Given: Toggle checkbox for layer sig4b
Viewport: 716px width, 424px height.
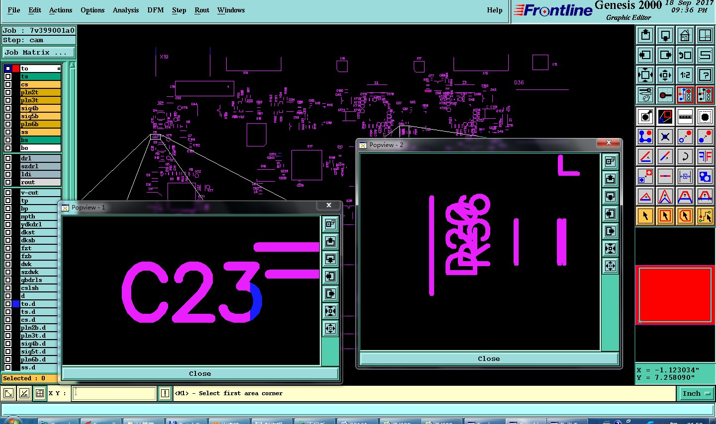Looking at the screenshot, I should 8,108.
